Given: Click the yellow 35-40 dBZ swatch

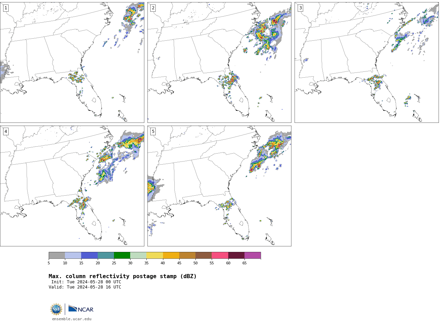Looking at the screenshot, I should [x=155, y=255].
